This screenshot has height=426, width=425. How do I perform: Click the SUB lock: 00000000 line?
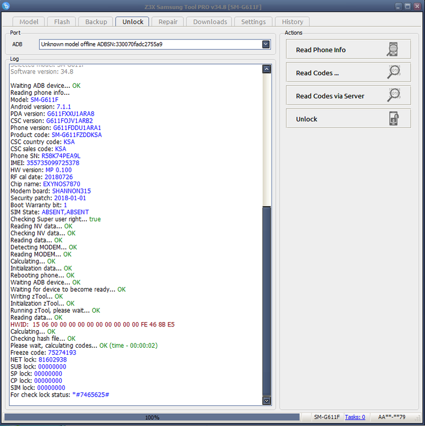click(38, 367)
